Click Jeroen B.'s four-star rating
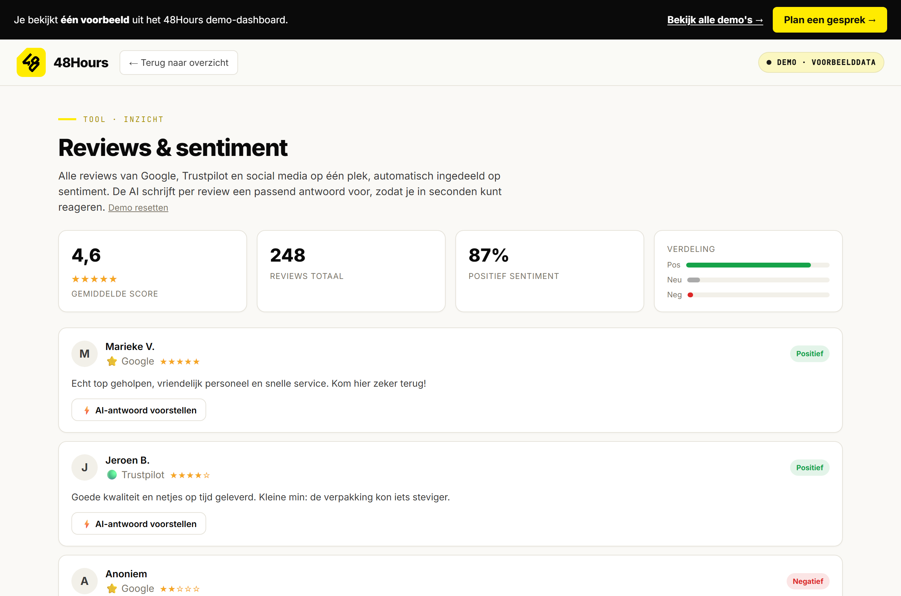 pyautogui.click(x=190, y=475)
